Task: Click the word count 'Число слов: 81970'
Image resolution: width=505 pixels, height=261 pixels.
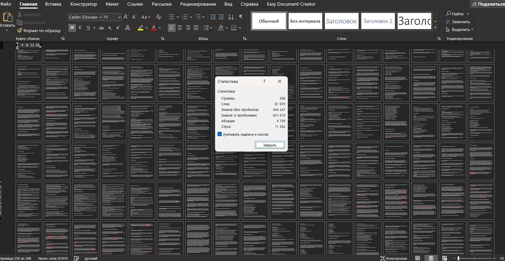Action: coord(53,258)
